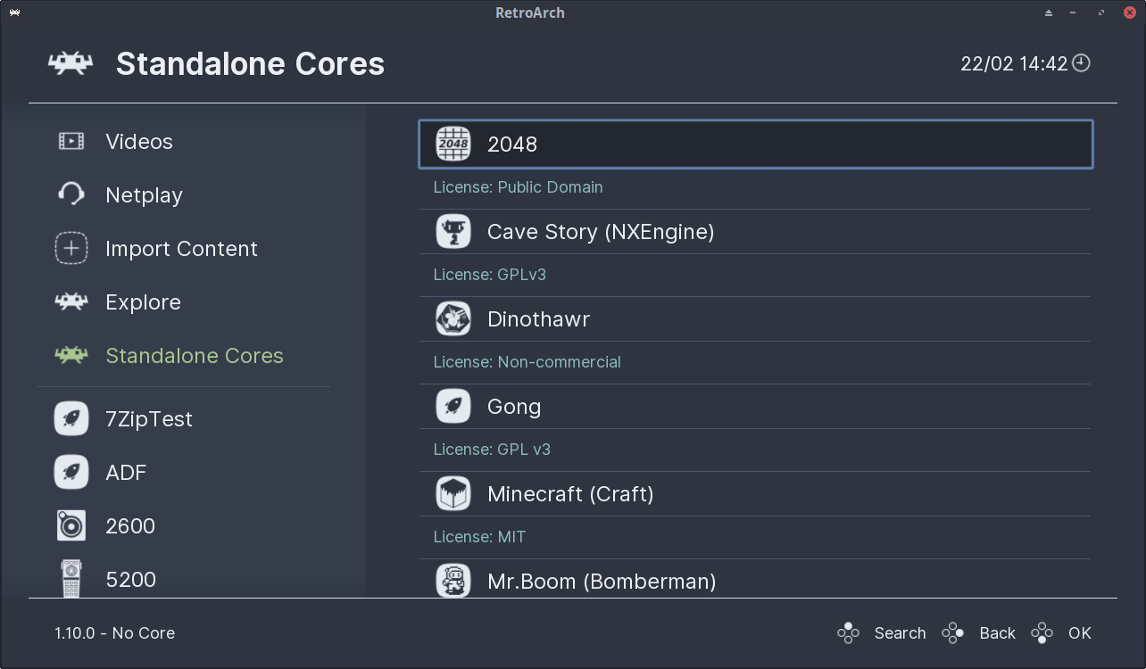Viewport: 1146px width, 669px height.
Task: Click the License: MIT text
Action: pos(479,537)
